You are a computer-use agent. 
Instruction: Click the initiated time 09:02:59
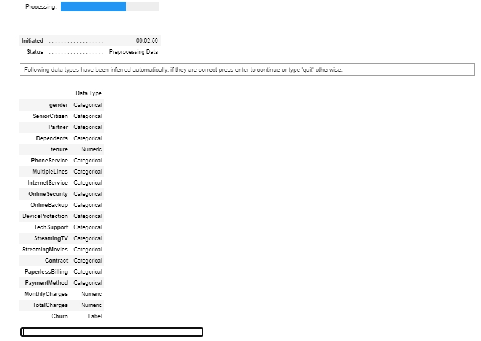(147, 41)
